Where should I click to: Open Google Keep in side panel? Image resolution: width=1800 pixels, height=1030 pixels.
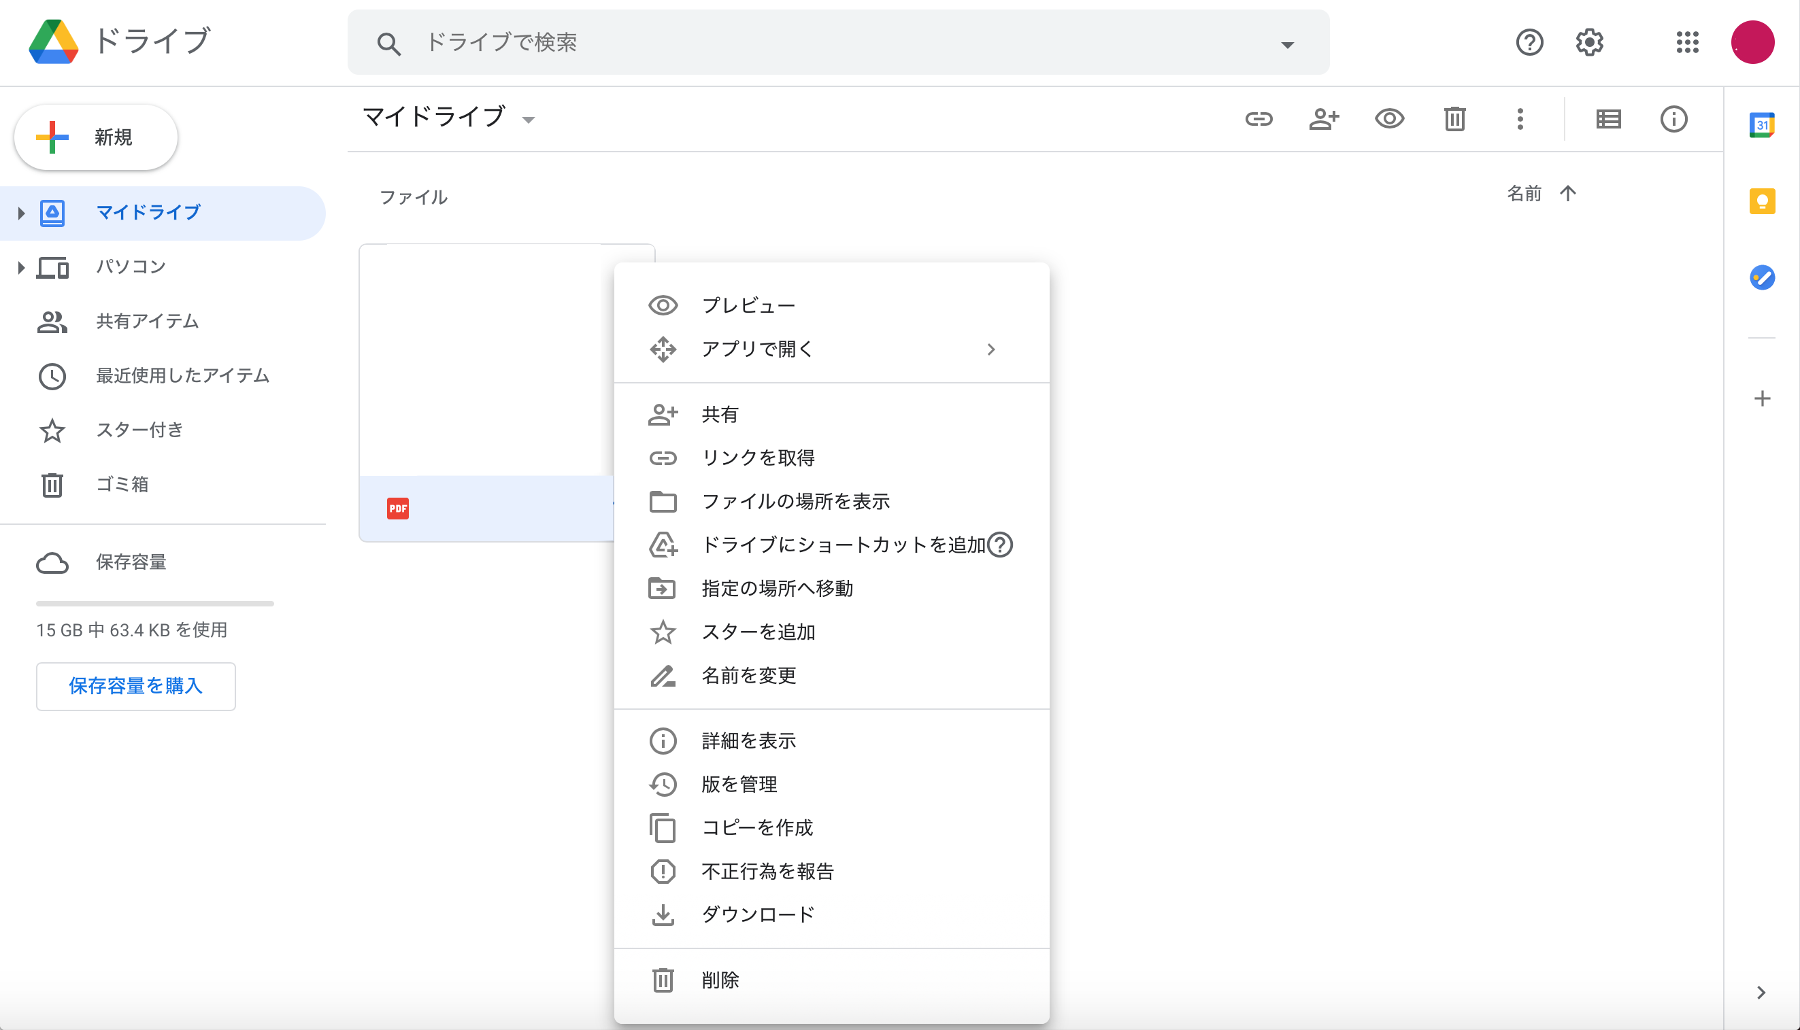coord(1762,202)
